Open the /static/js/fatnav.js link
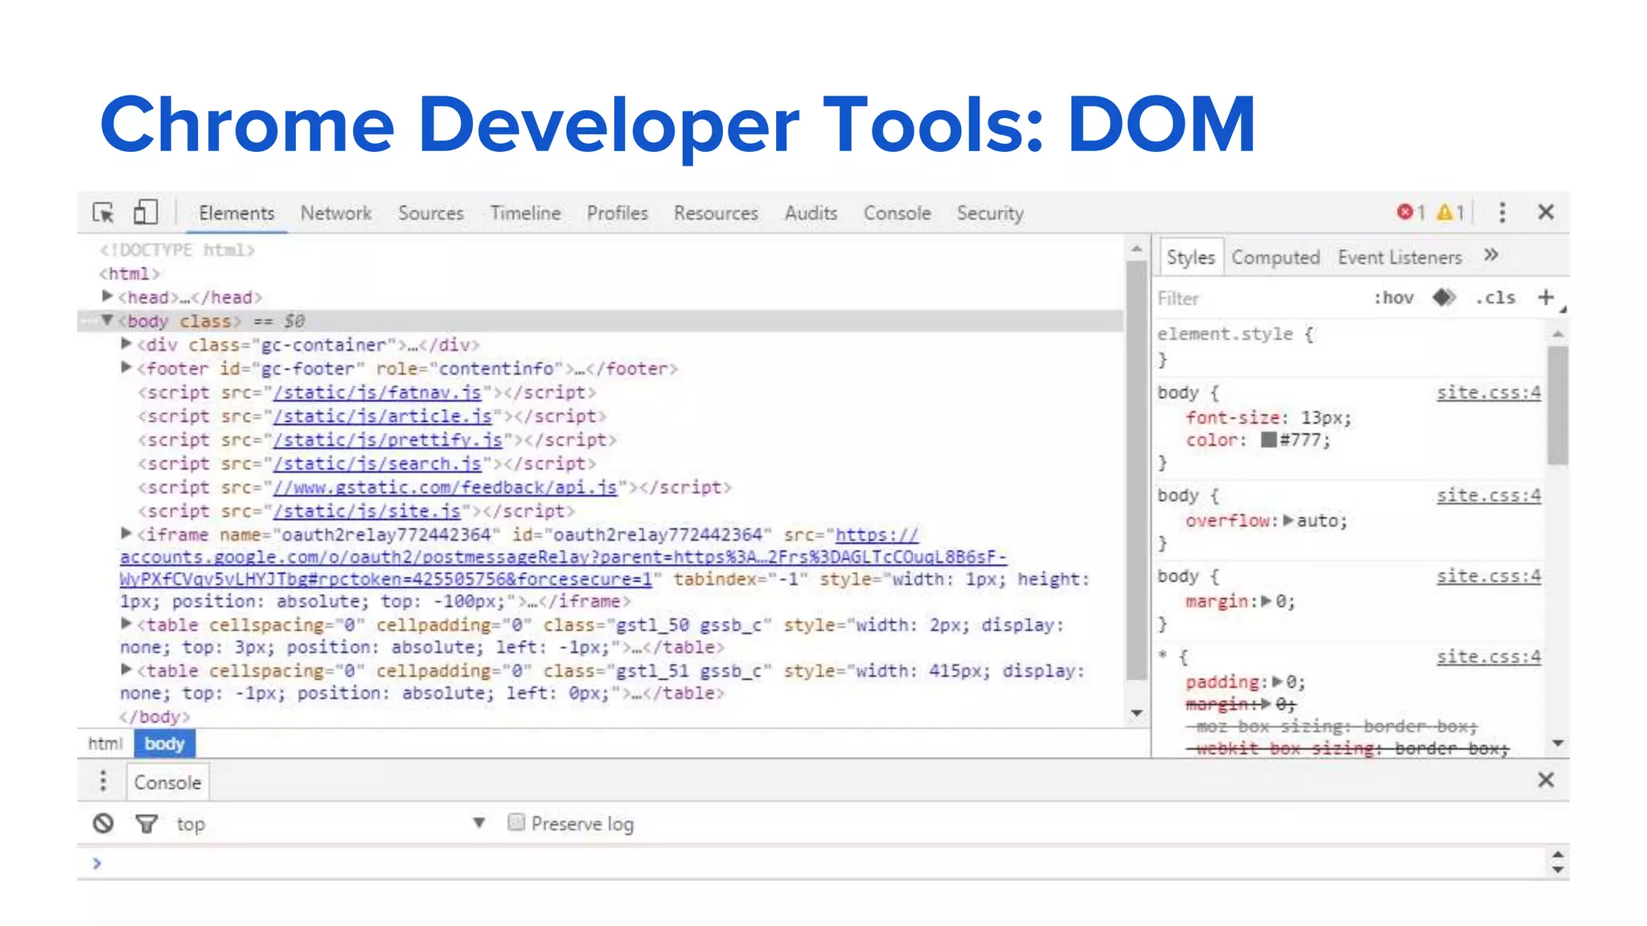The width and height of the screenshot is (1647, 926). pyautogui.click(x=377, y=393)
